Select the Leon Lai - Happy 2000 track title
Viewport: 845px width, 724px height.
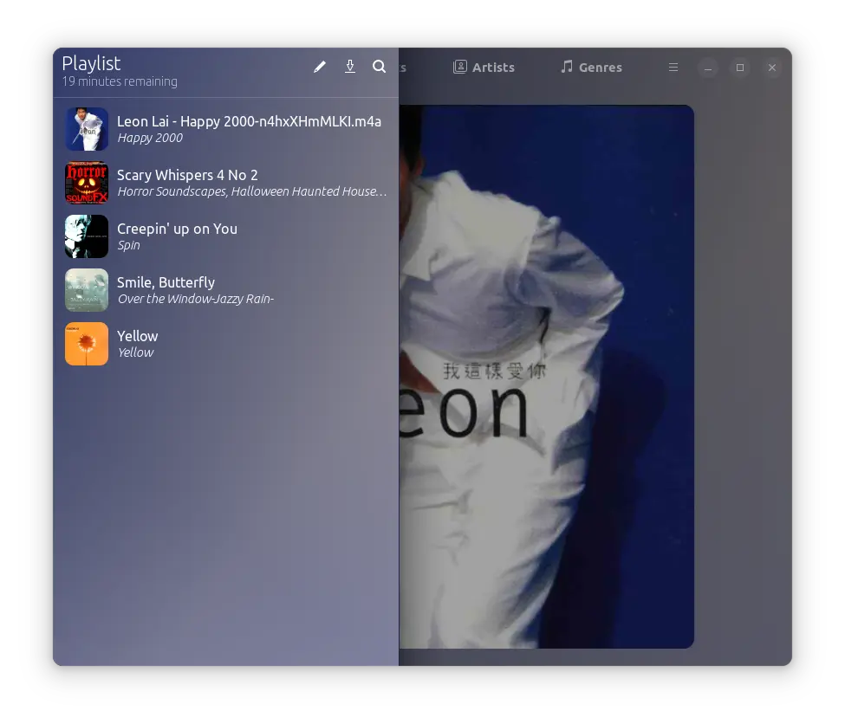tap(249, 121)
